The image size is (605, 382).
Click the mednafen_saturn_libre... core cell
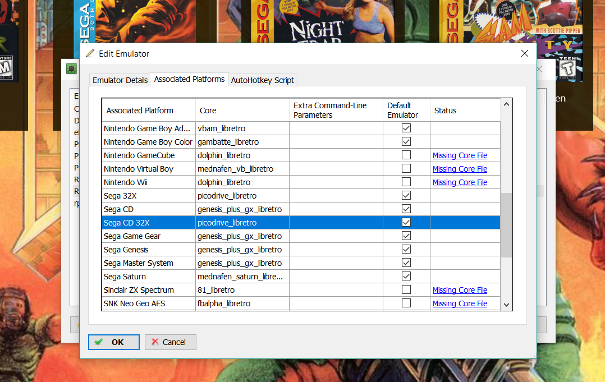242,277
